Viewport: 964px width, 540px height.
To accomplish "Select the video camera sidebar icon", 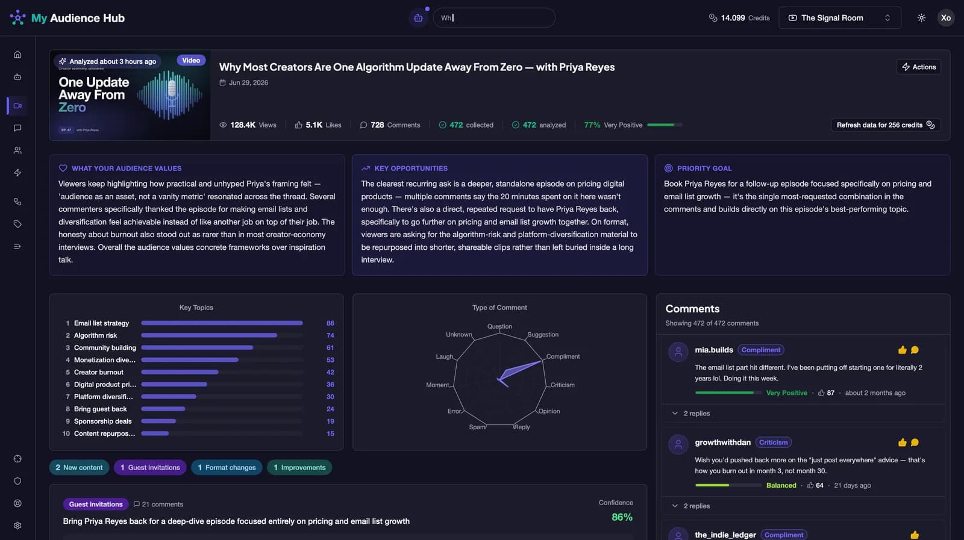I will pyautogui.click(x=17, y=106).
